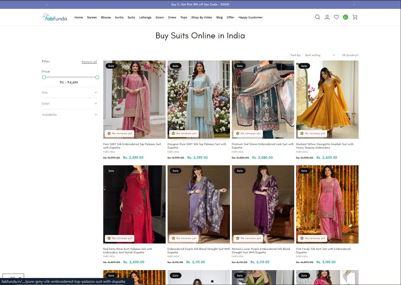This screenshot has height=285, width=401.
Task: Click Sale badge on Red Party Wear Kurti
Action: click(x=111, y=171)
